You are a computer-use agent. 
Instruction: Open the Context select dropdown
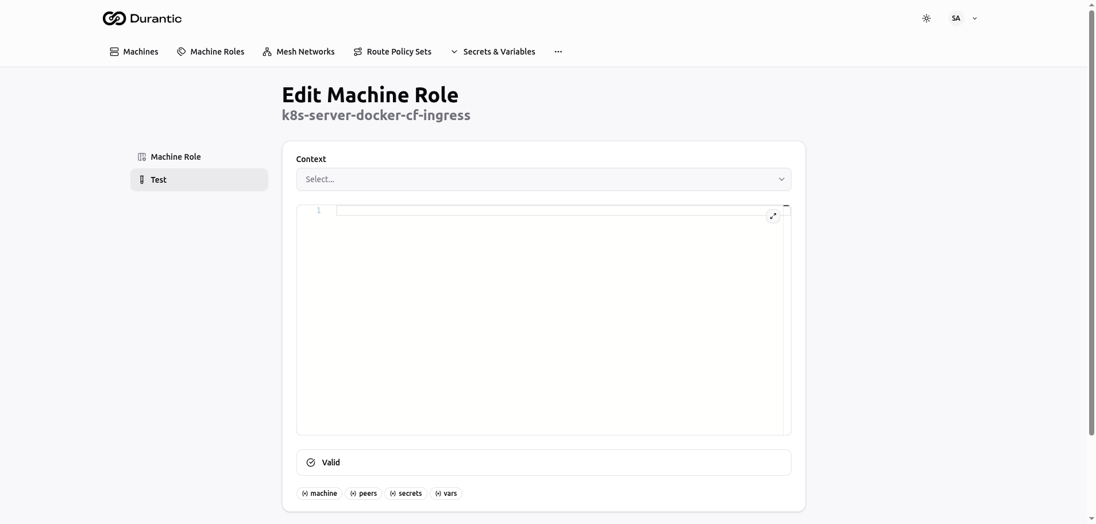click(x=543, y=179)
